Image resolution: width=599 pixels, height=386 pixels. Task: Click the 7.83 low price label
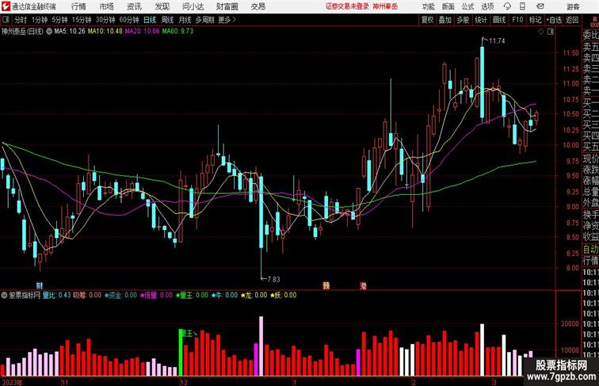[273, 279]
